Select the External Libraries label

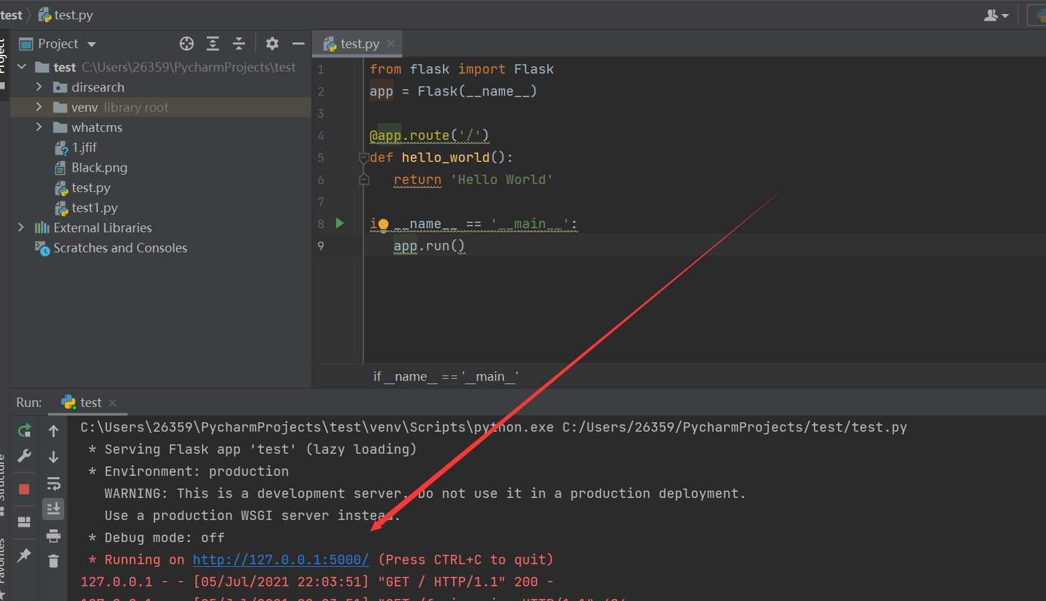coord(102,228)
